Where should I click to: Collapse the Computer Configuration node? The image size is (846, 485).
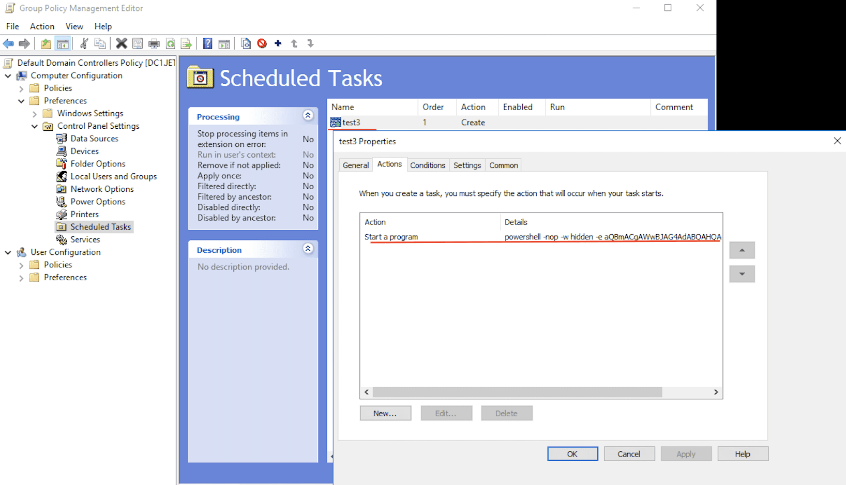[8, 76]
